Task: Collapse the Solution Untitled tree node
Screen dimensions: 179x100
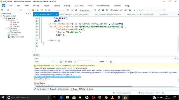Action: pyautogui.click(x=1, y=16)
